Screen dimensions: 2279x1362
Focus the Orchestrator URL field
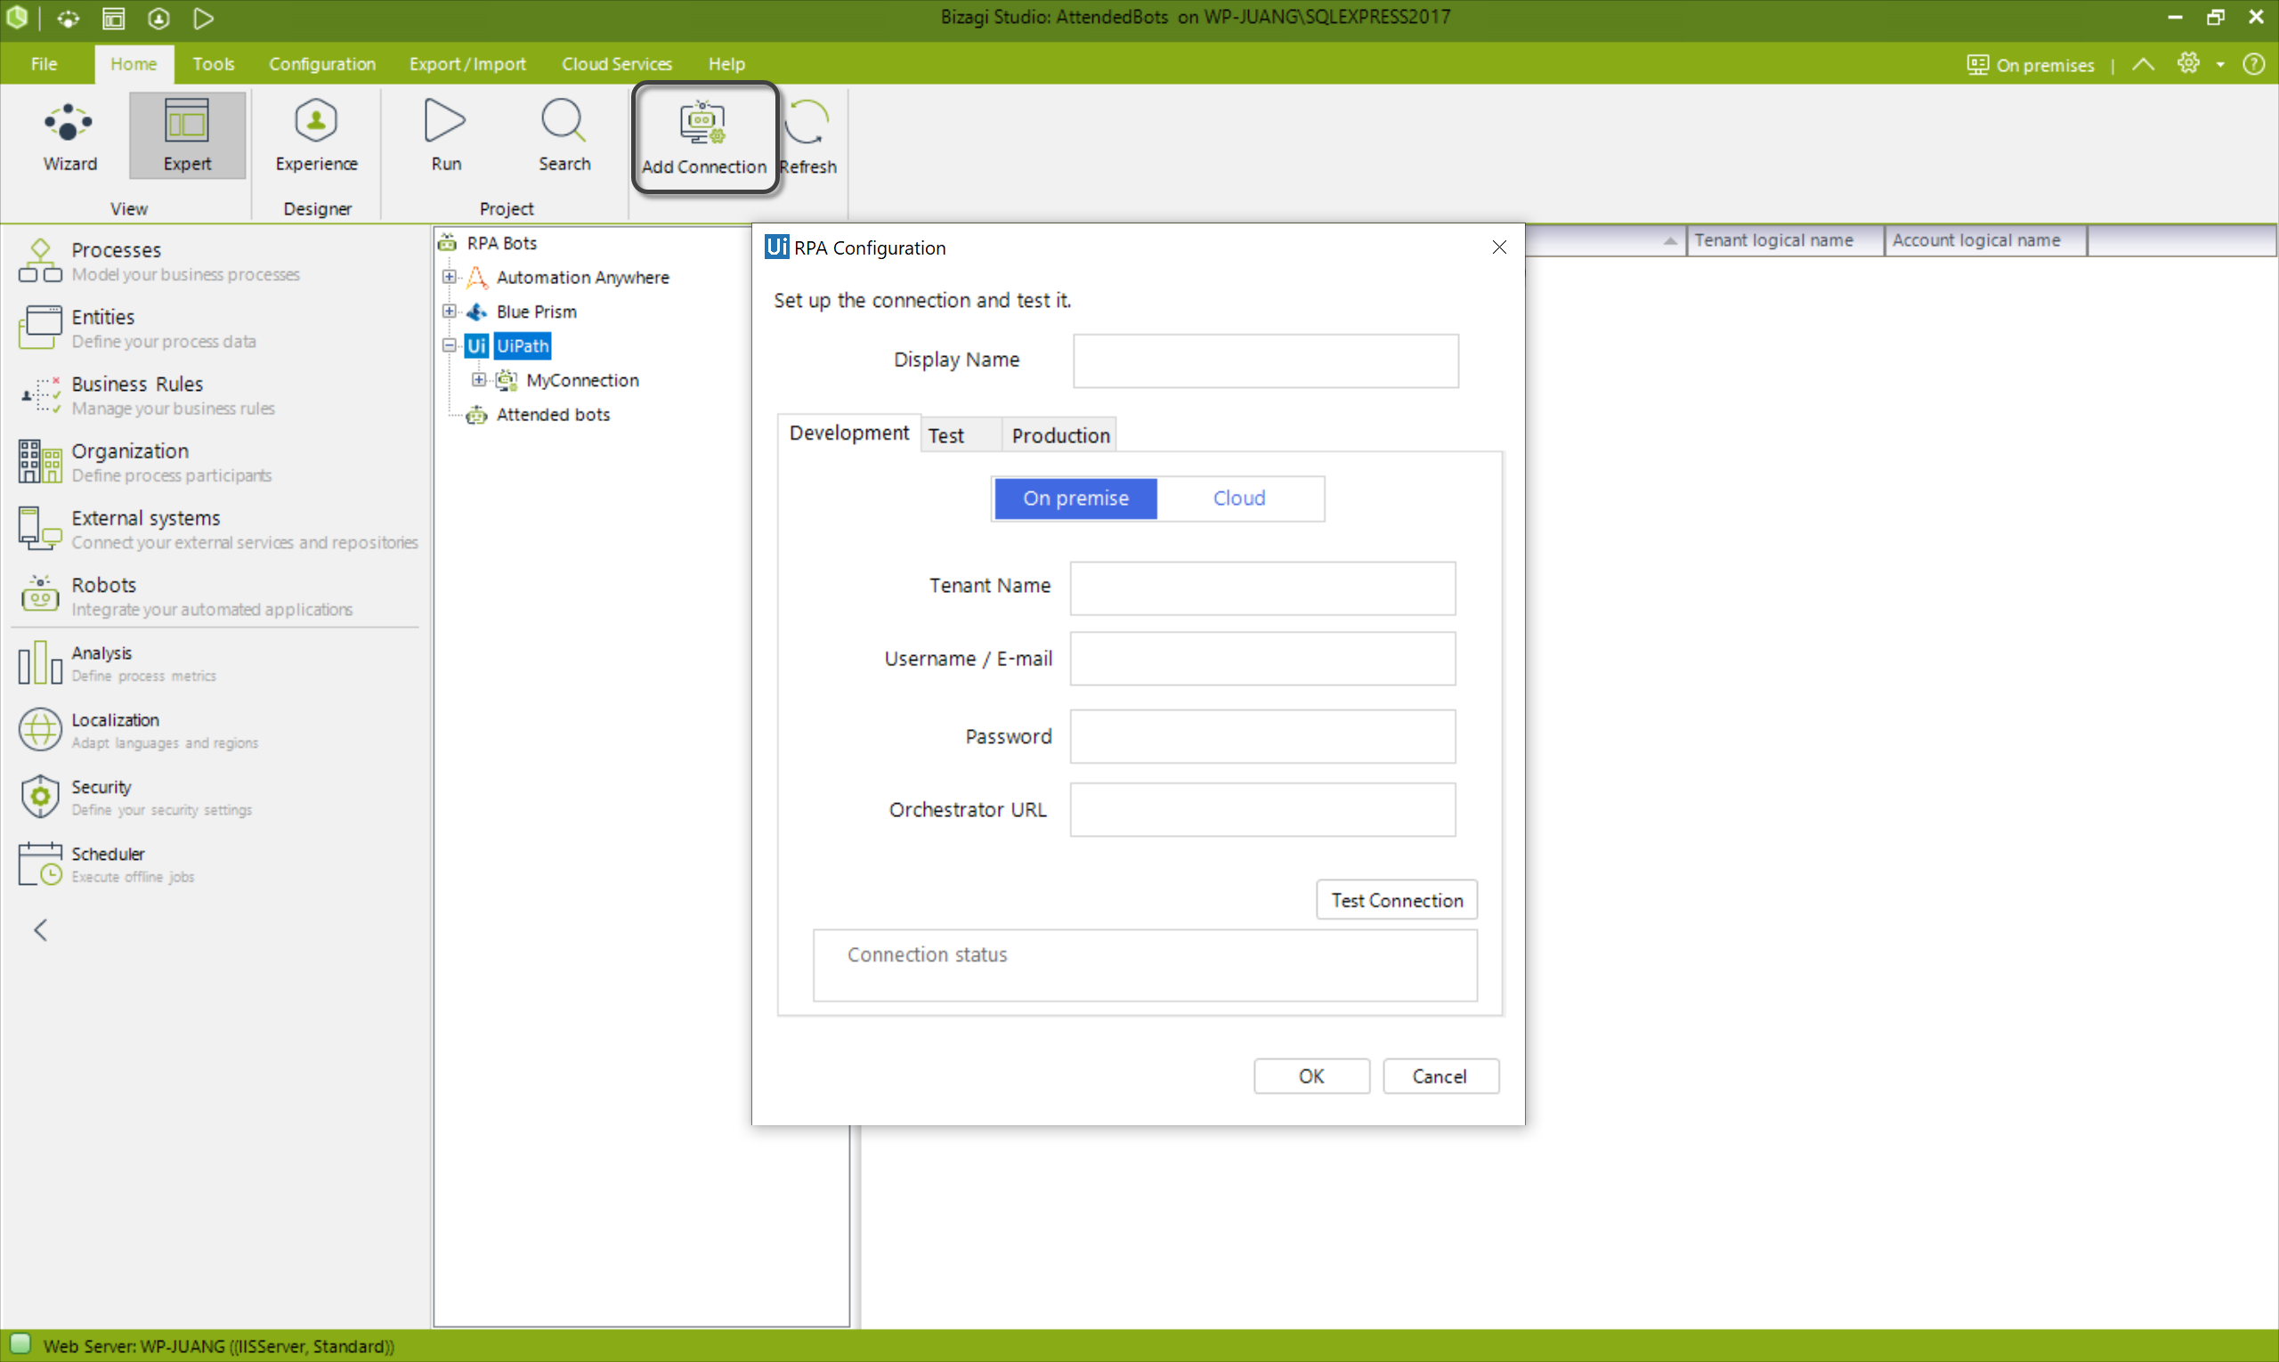[x=1262, y=809]
